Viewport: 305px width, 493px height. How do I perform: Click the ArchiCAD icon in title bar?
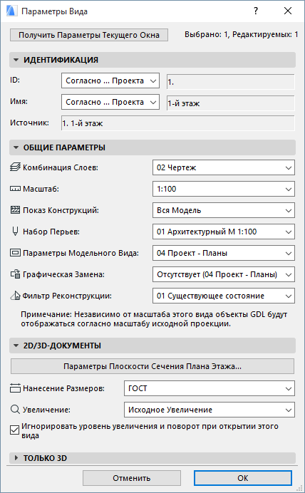click(11, 11)
